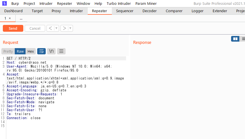Open new Repeater tab via "..."

(21, 18)
